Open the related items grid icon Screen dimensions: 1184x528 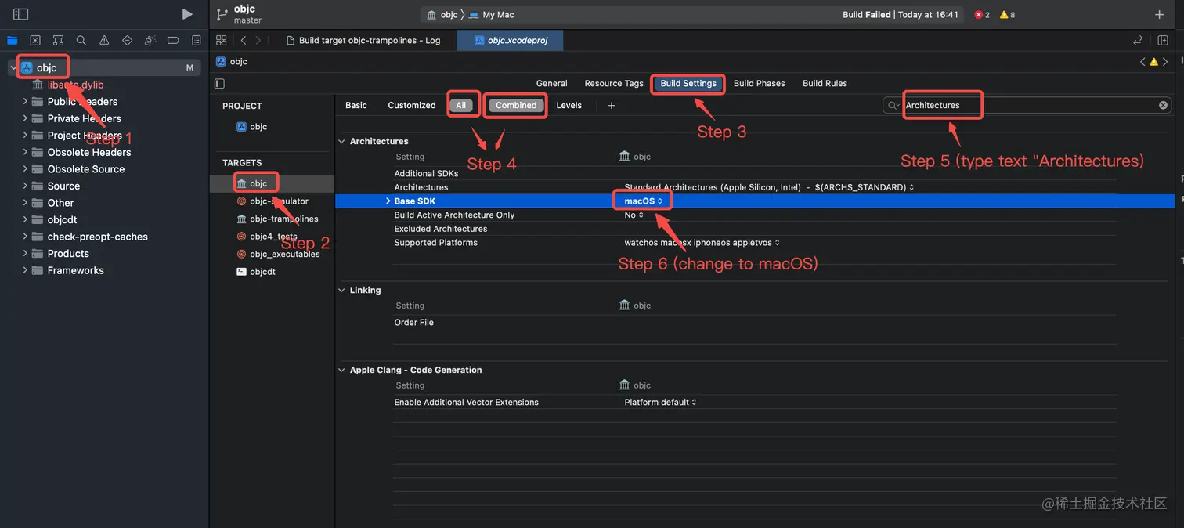click(x=222, y=40)
